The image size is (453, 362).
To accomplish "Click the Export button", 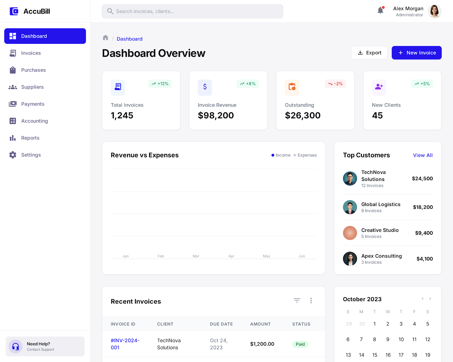I will [369, 53].
